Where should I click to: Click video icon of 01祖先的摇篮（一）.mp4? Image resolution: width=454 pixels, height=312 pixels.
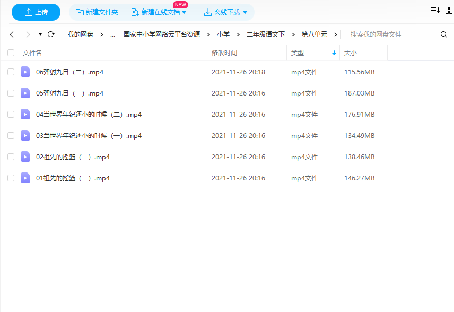25,178
